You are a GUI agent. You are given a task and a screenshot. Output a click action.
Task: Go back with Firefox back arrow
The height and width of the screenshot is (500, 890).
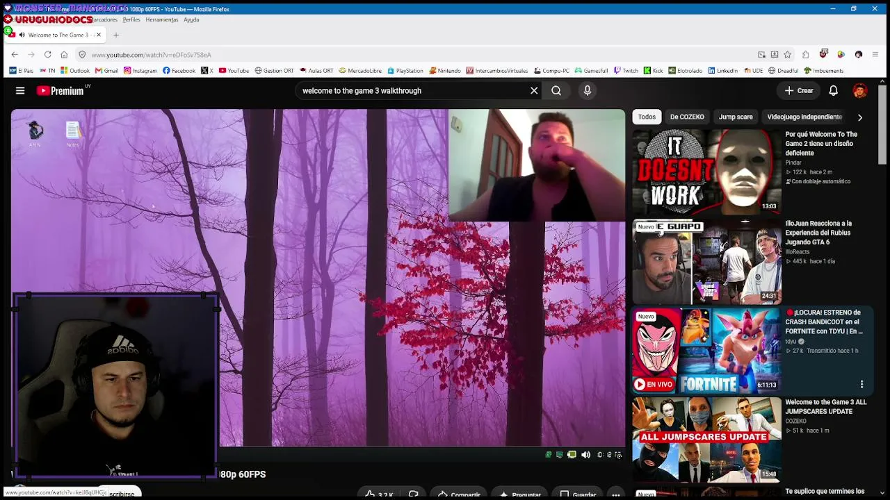[15, 54]
